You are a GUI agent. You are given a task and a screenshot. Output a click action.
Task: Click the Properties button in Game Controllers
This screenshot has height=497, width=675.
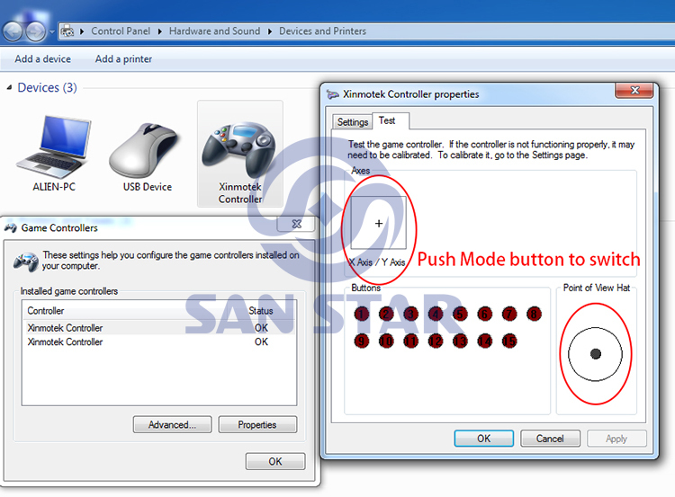tap(257, 425)
